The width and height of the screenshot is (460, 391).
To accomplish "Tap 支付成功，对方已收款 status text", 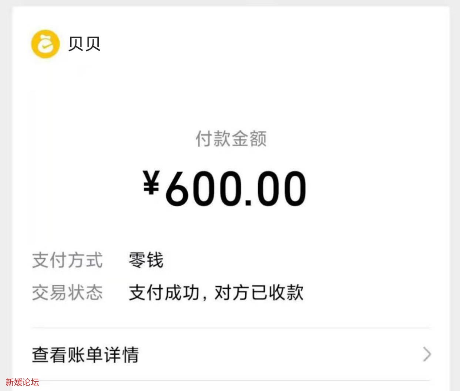I will 216,292.
